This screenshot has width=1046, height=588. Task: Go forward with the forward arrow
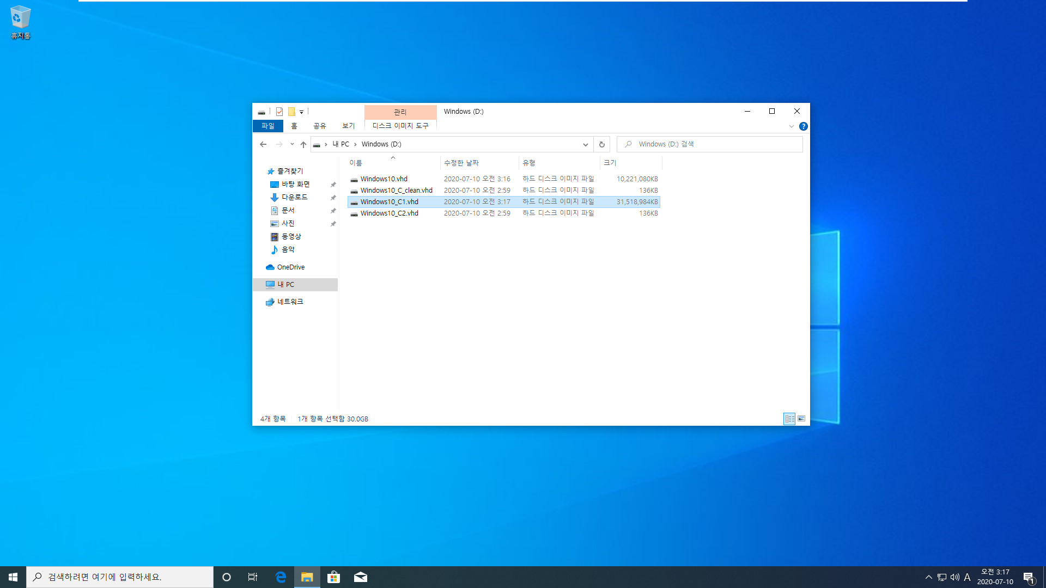[x=279, y=144]
